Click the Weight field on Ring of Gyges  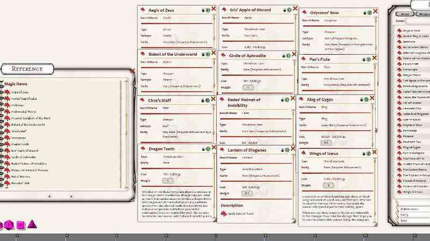click(x=326, y=143)
